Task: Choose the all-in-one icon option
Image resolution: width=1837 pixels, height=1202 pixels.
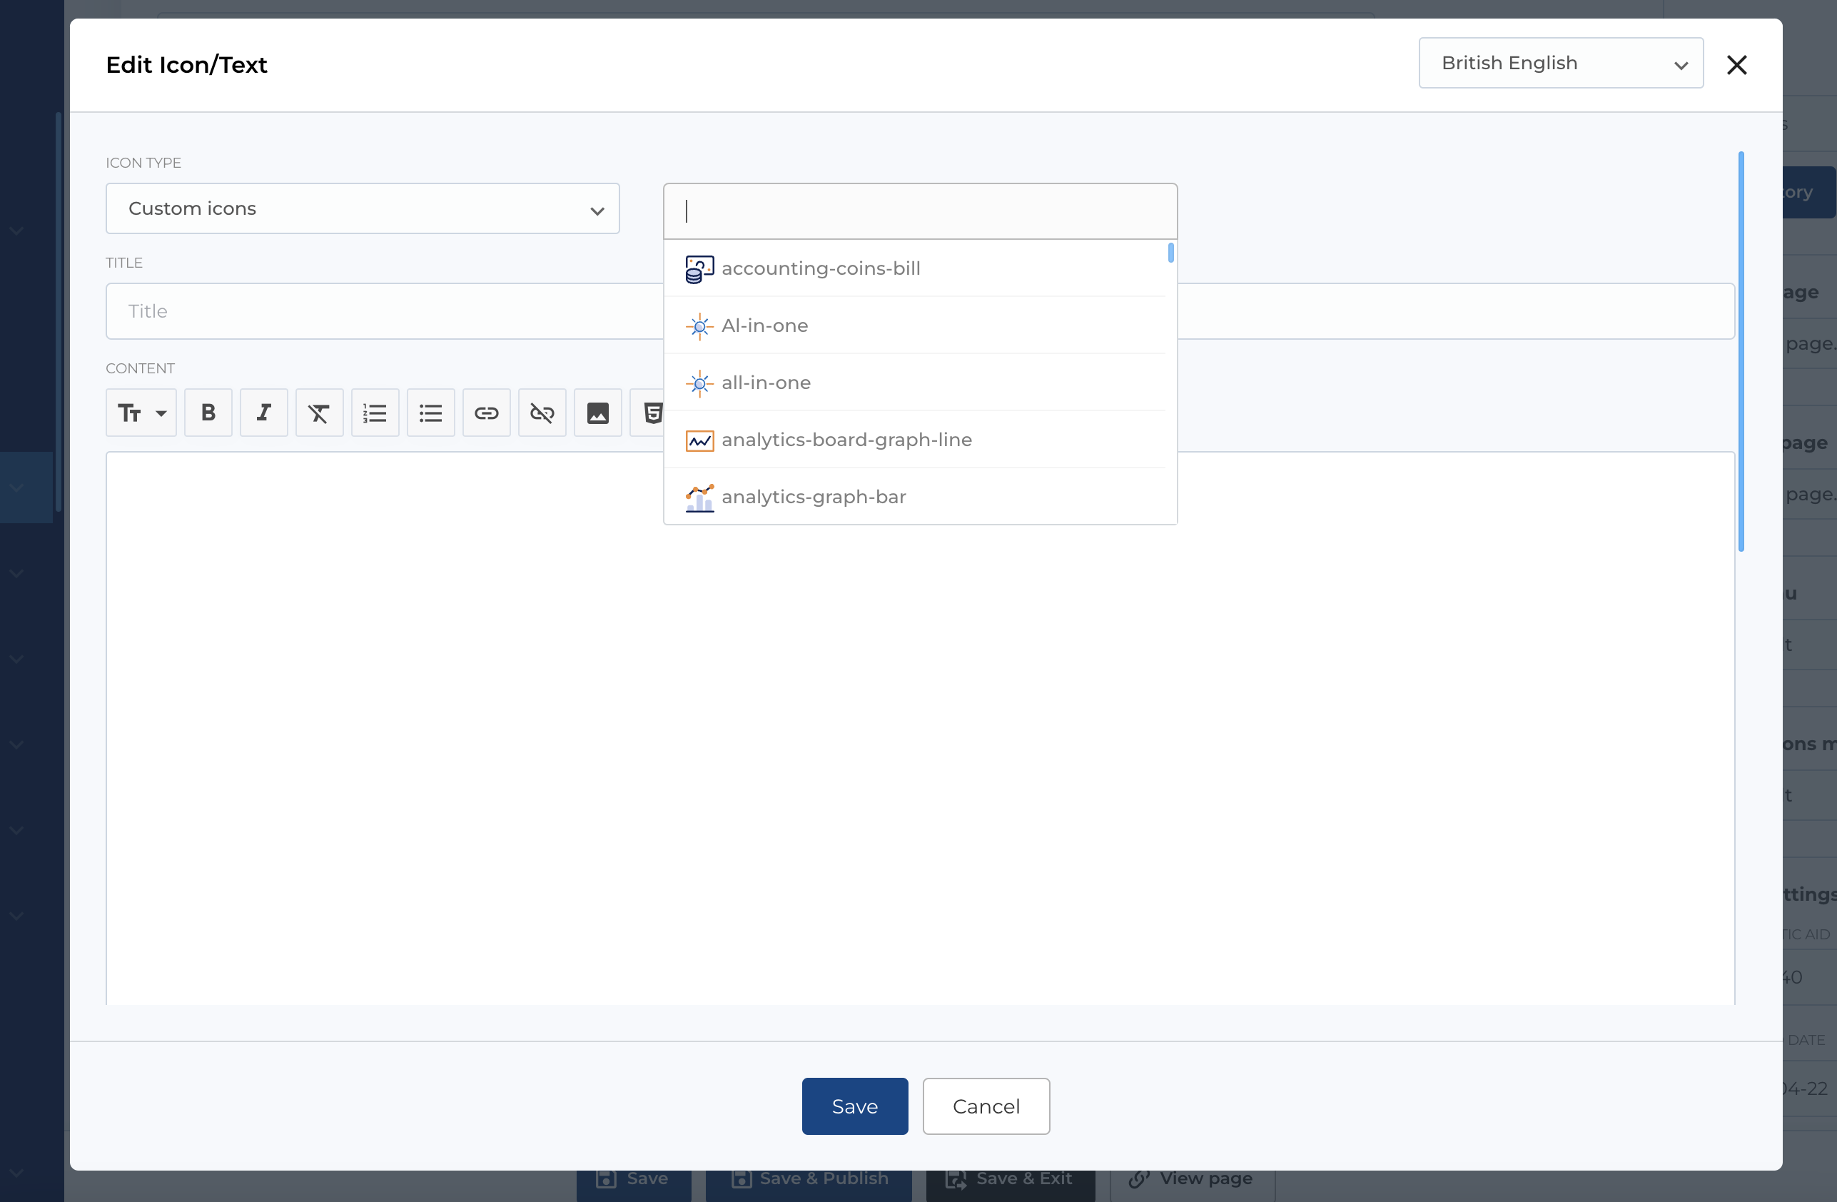Action: pyautogui.click(x=766, y=383)
